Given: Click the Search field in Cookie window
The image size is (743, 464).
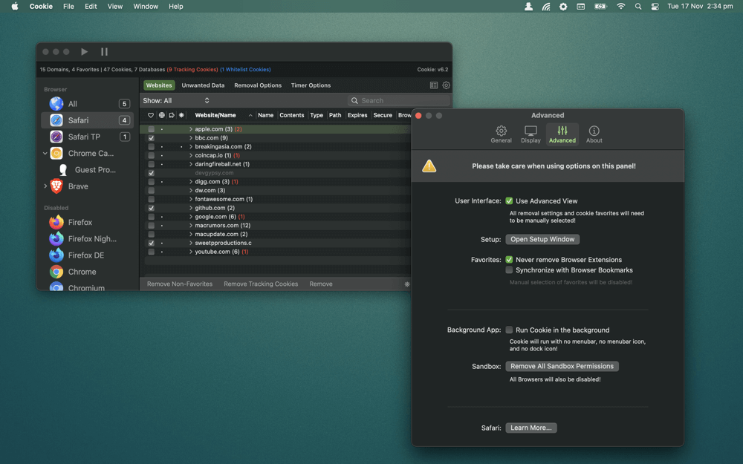Looking at the screenshot, I should (398, 100).
